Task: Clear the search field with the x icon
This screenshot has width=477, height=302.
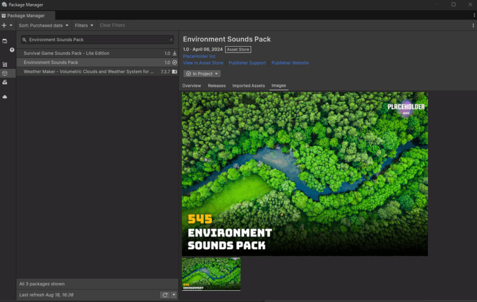Action: [171, 40]
